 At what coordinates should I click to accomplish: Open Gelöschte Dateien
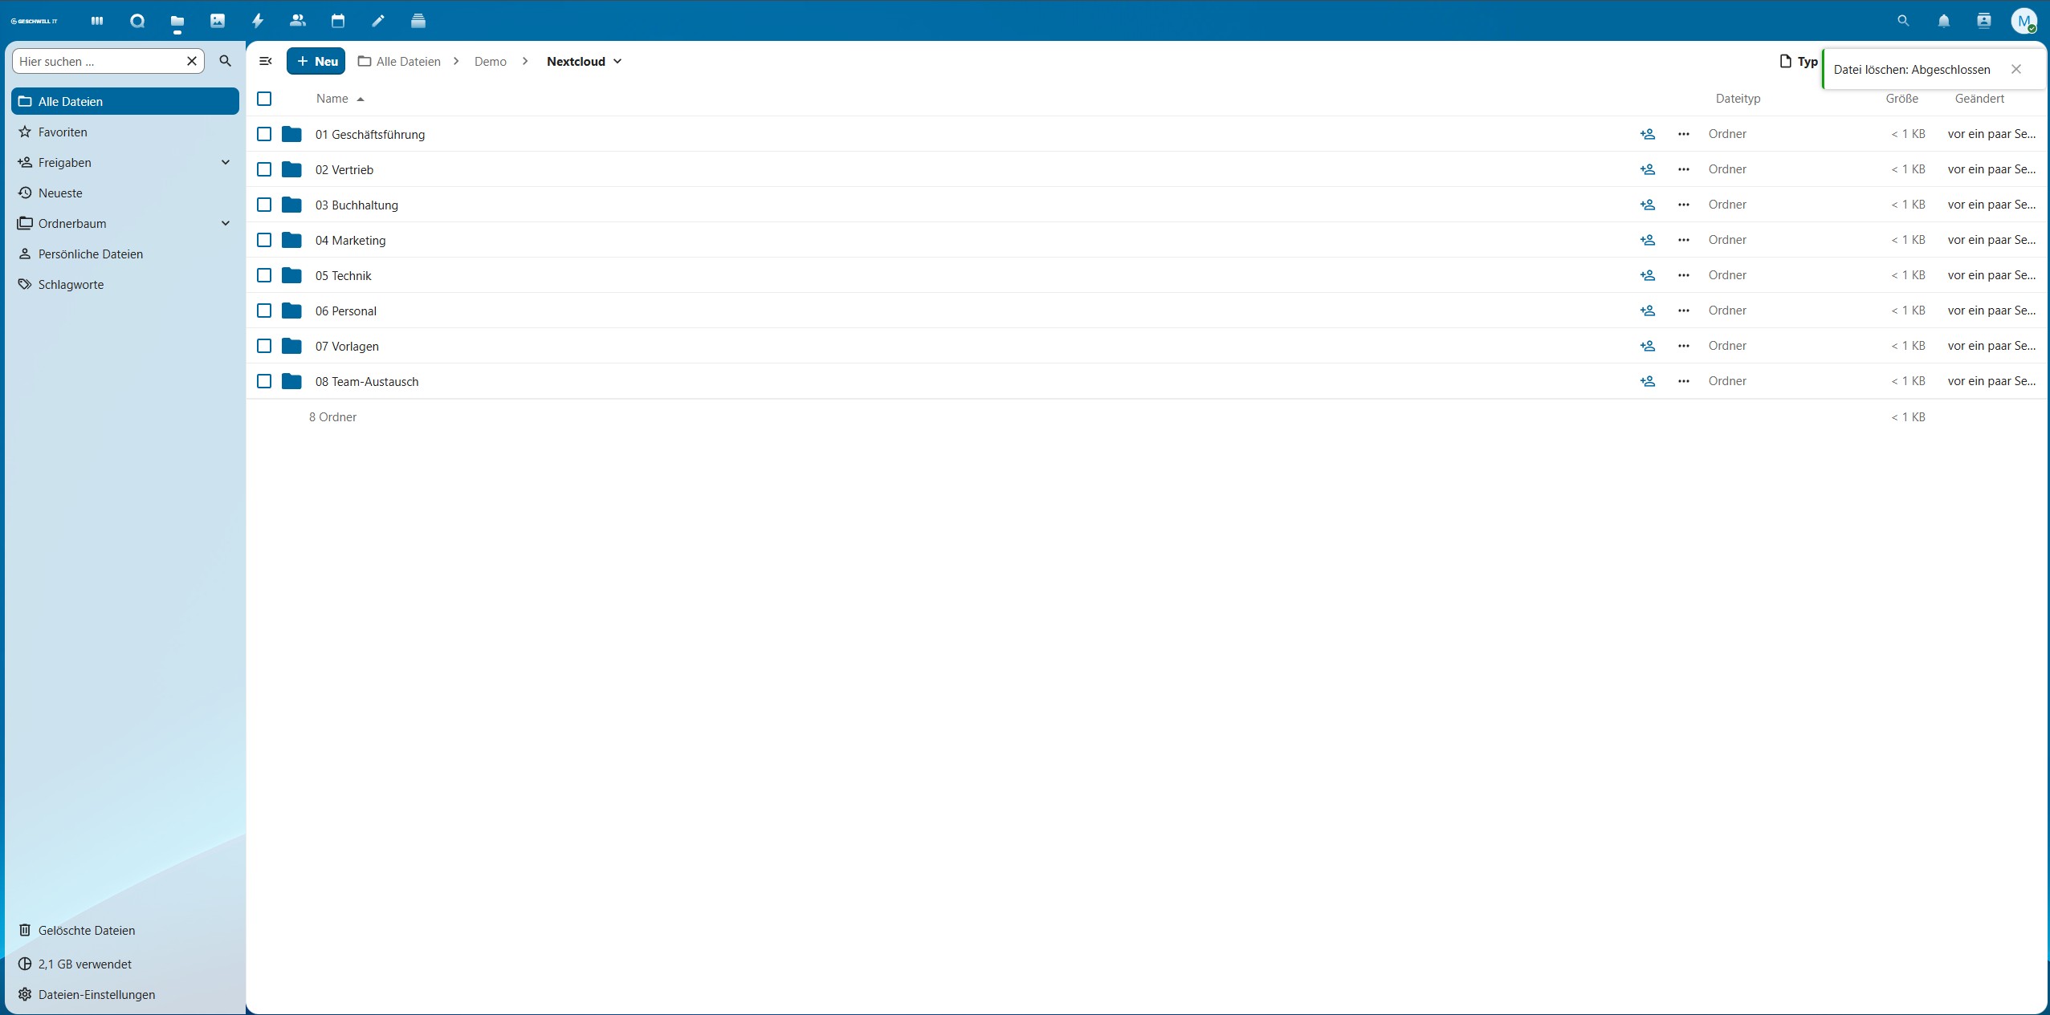coord(125,930)
